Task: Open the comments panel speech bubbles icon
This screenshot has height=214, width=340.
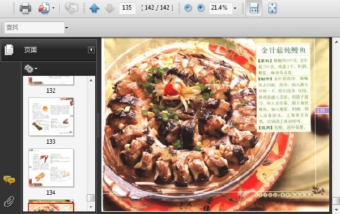Action: coord(9,180)
